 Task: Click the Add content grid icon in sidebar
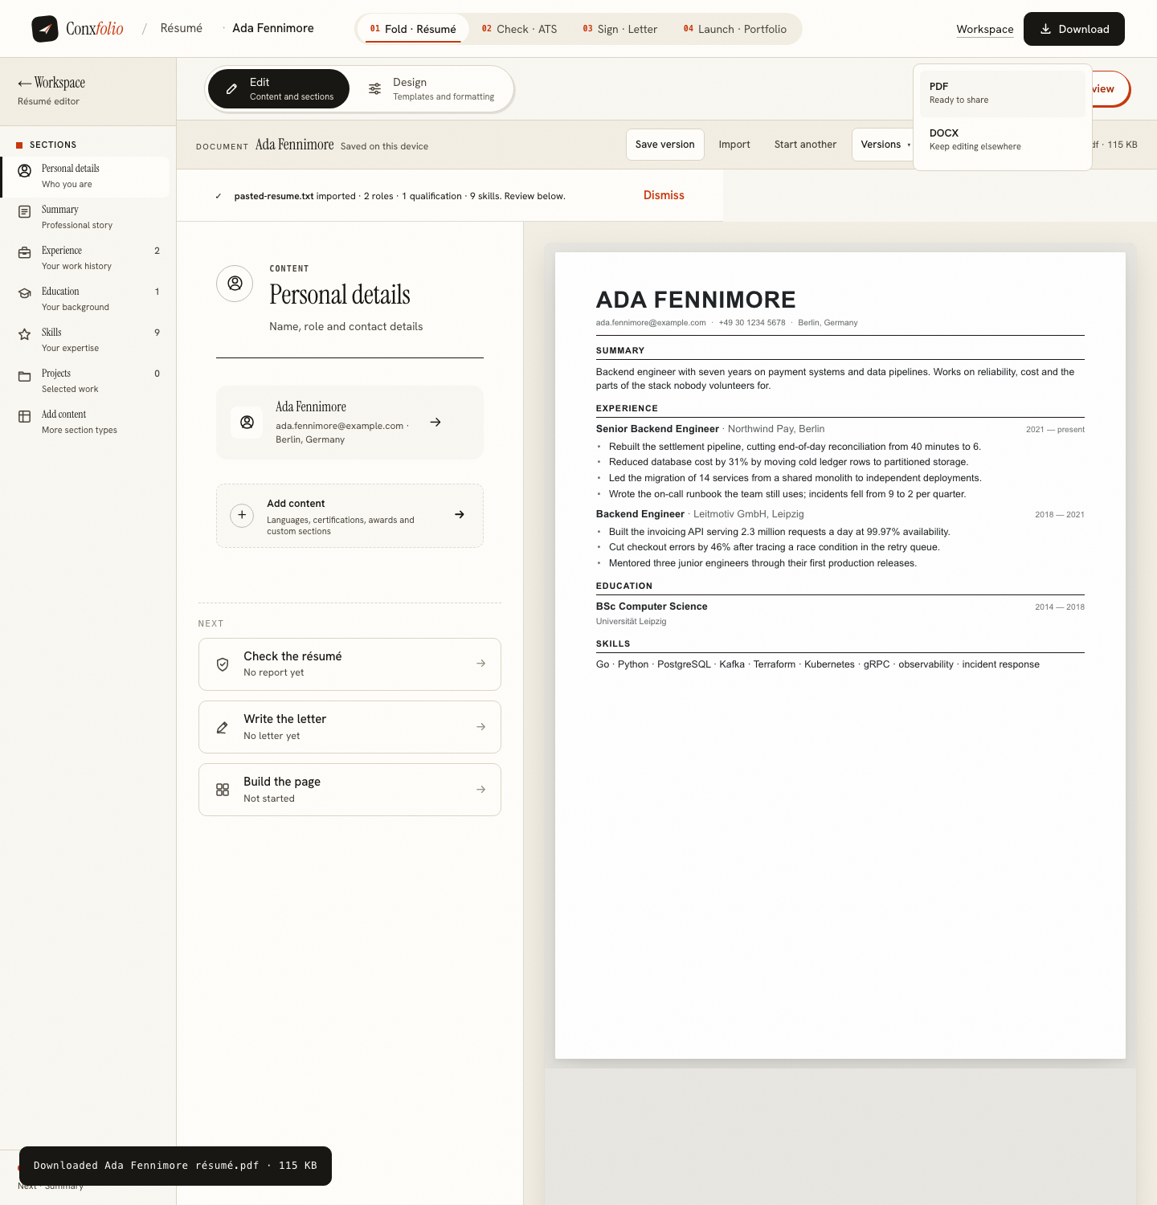coord(25,416)
